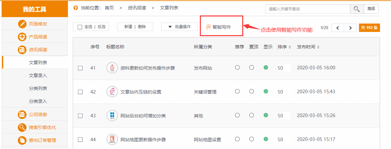Open article 文章站内互链的设置

[141, 92]
